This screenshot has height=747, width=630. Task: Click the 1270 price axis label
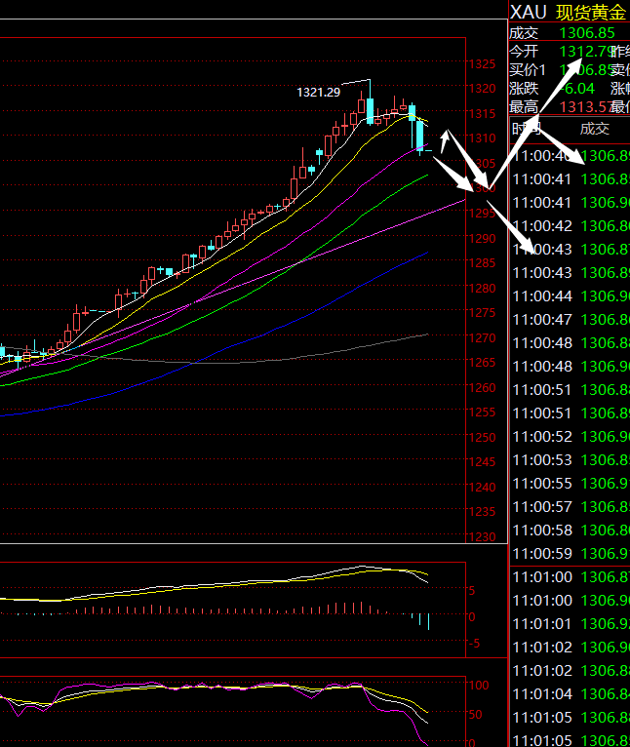482,337
